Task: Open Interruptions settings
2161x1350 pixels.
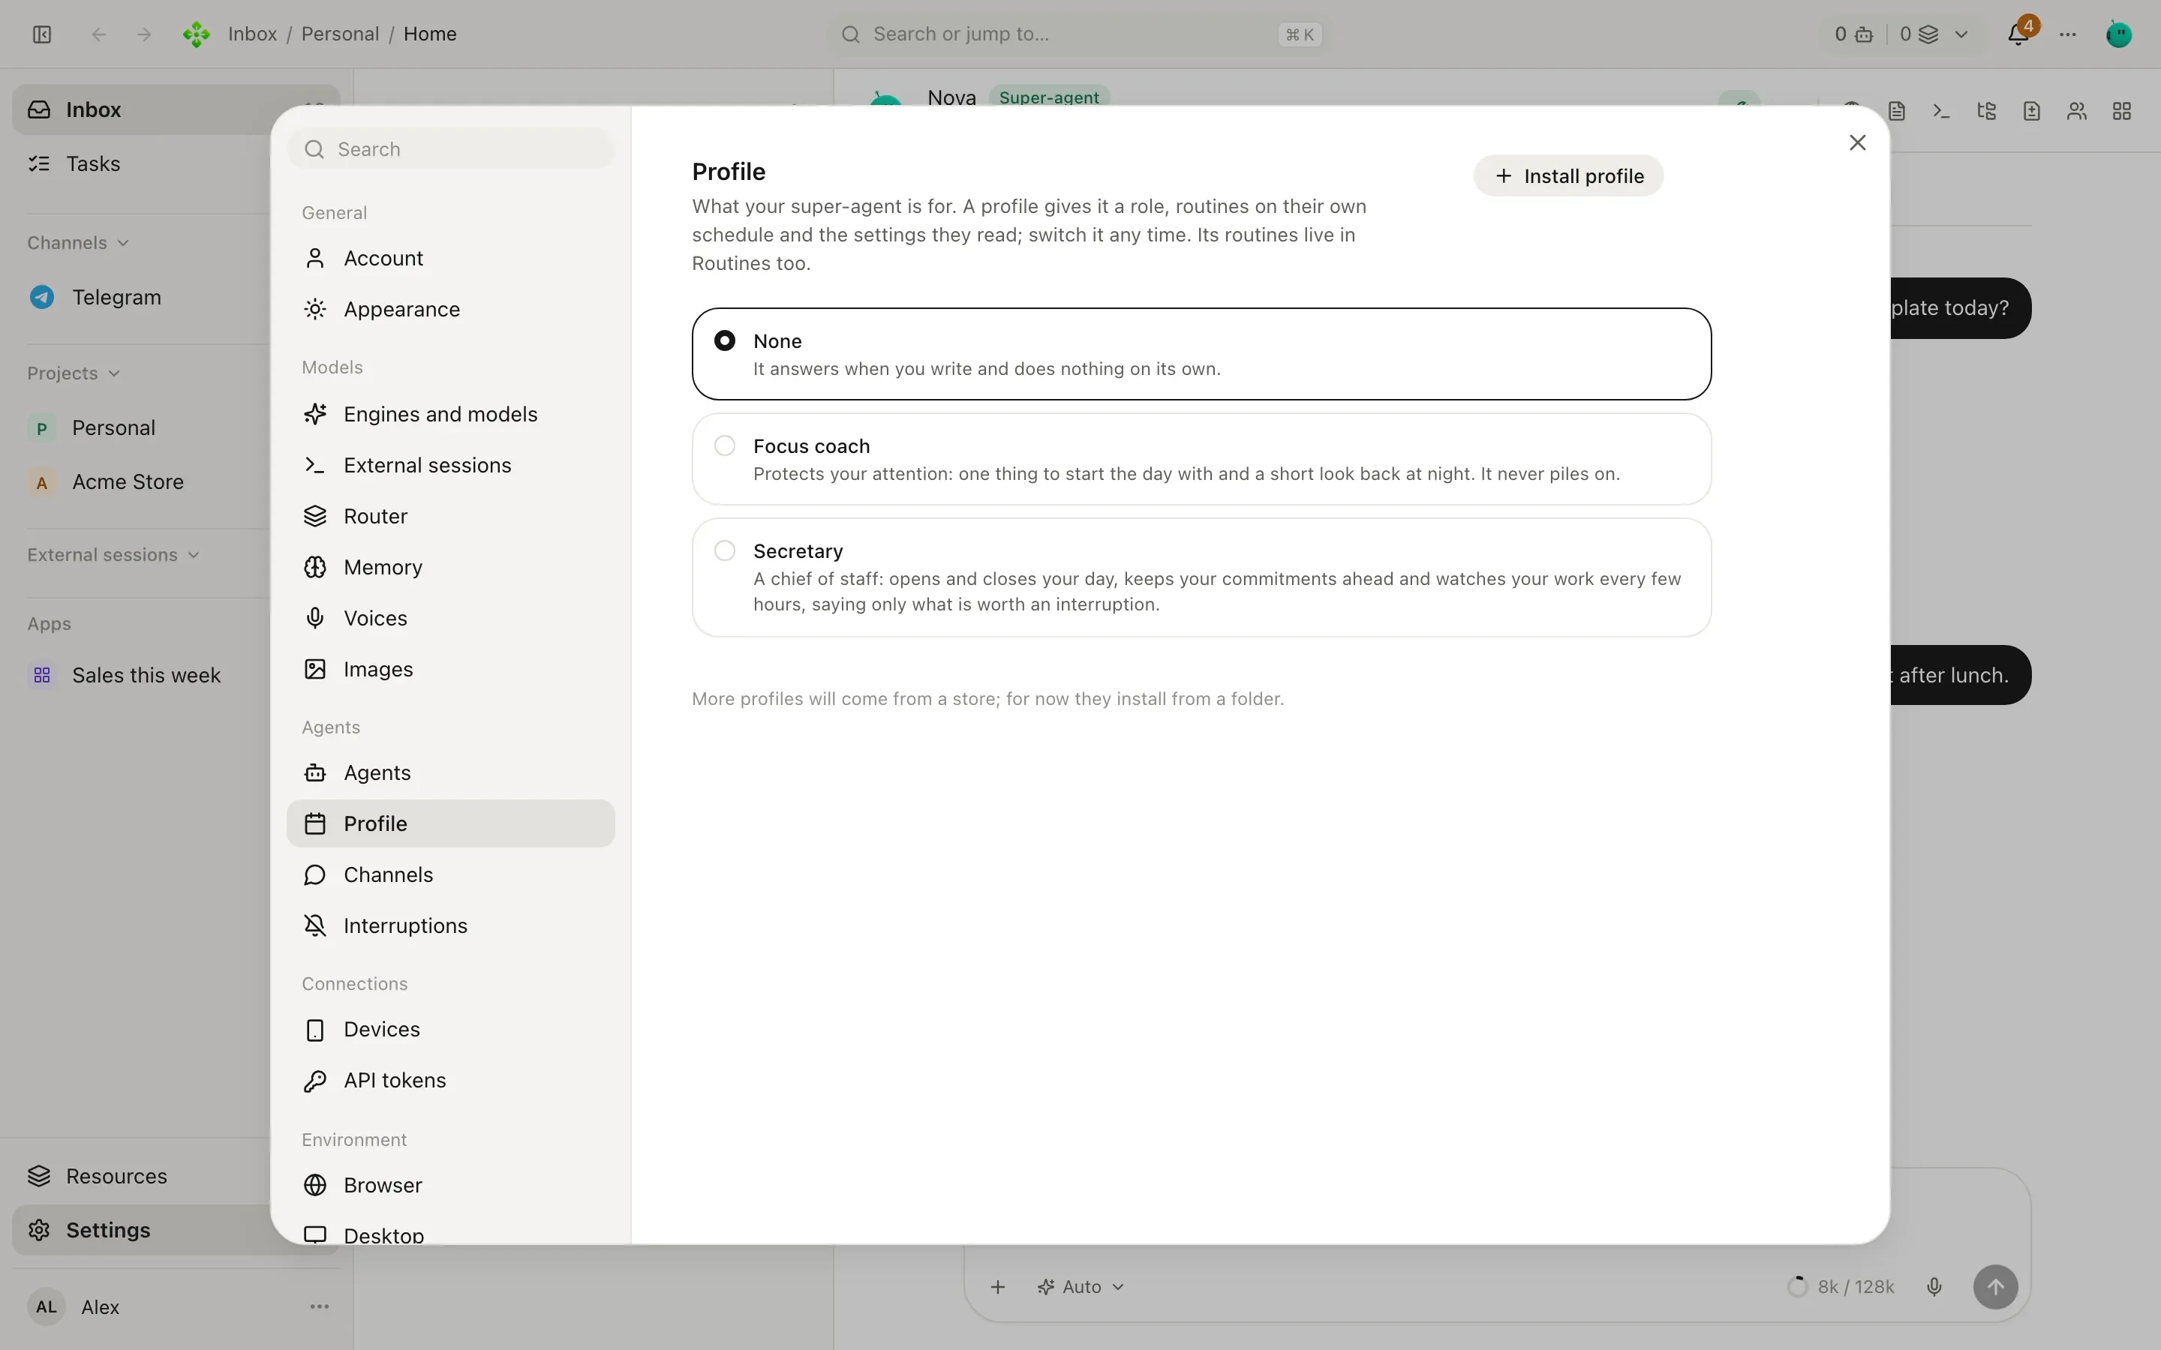Action: click(x=451, y=926)
